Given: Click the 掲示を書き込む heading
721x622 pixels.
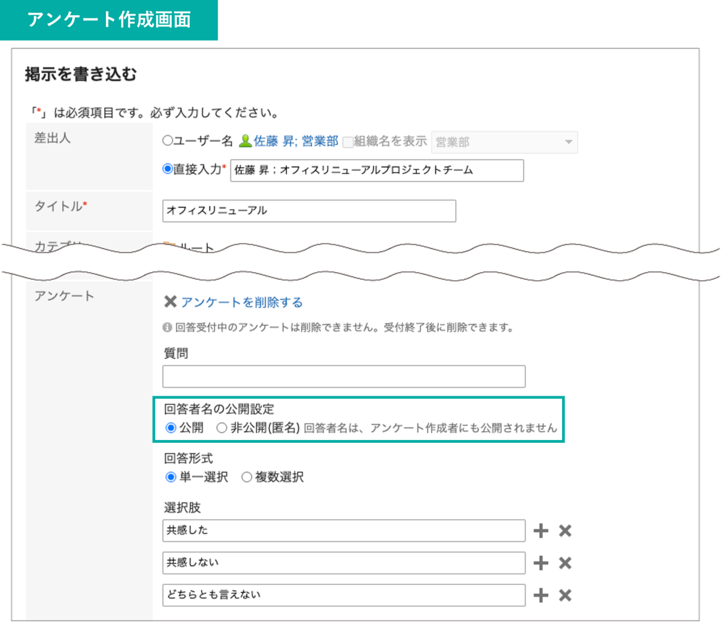Looking at the screenshot, I should (81, 74).
